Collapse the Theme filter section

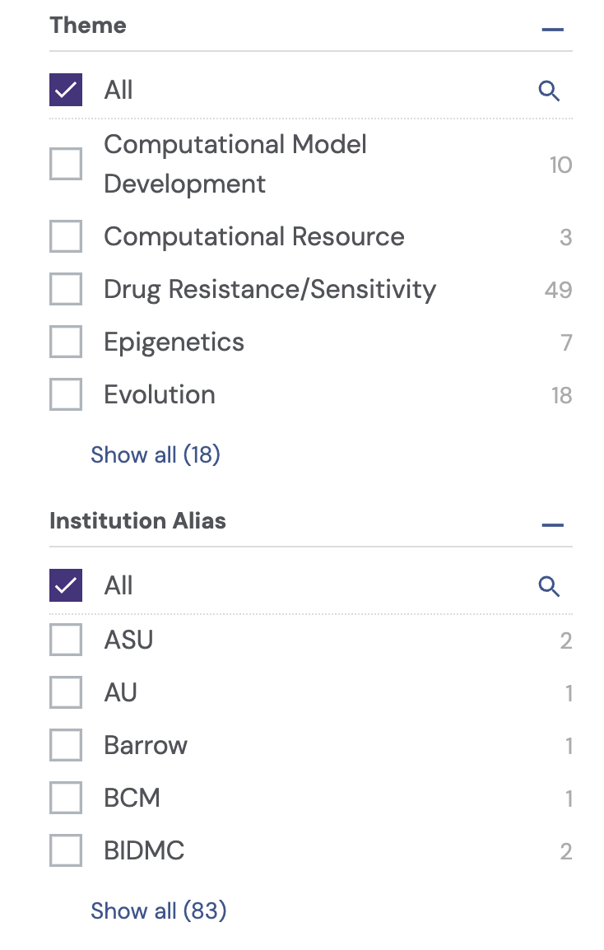[553, 30]
